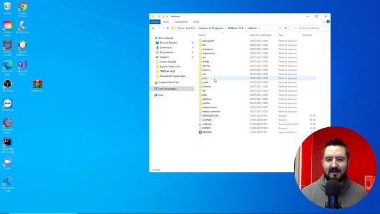
Task: Select Creative Cloud Files in navigation pane
Action: click(169, 83)
